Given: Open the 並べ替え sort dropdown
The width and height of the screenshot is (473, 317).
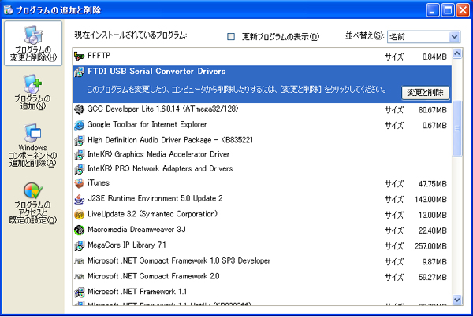Looking at the screenshot, I should pos(423,37).
